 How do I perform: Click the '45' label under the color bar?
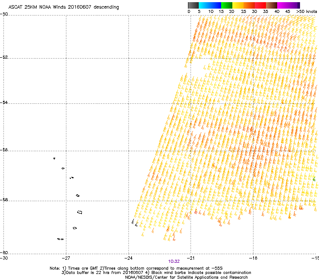click(288, 12)
